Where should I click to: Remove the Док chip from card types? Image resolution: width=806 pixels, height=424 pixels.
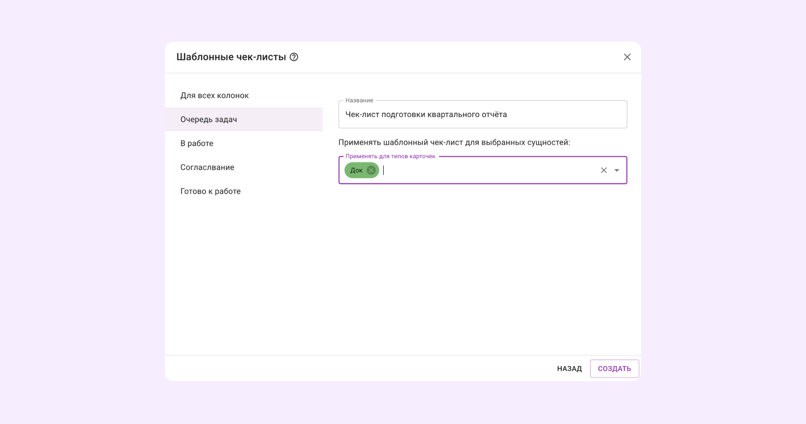(371, 170)
